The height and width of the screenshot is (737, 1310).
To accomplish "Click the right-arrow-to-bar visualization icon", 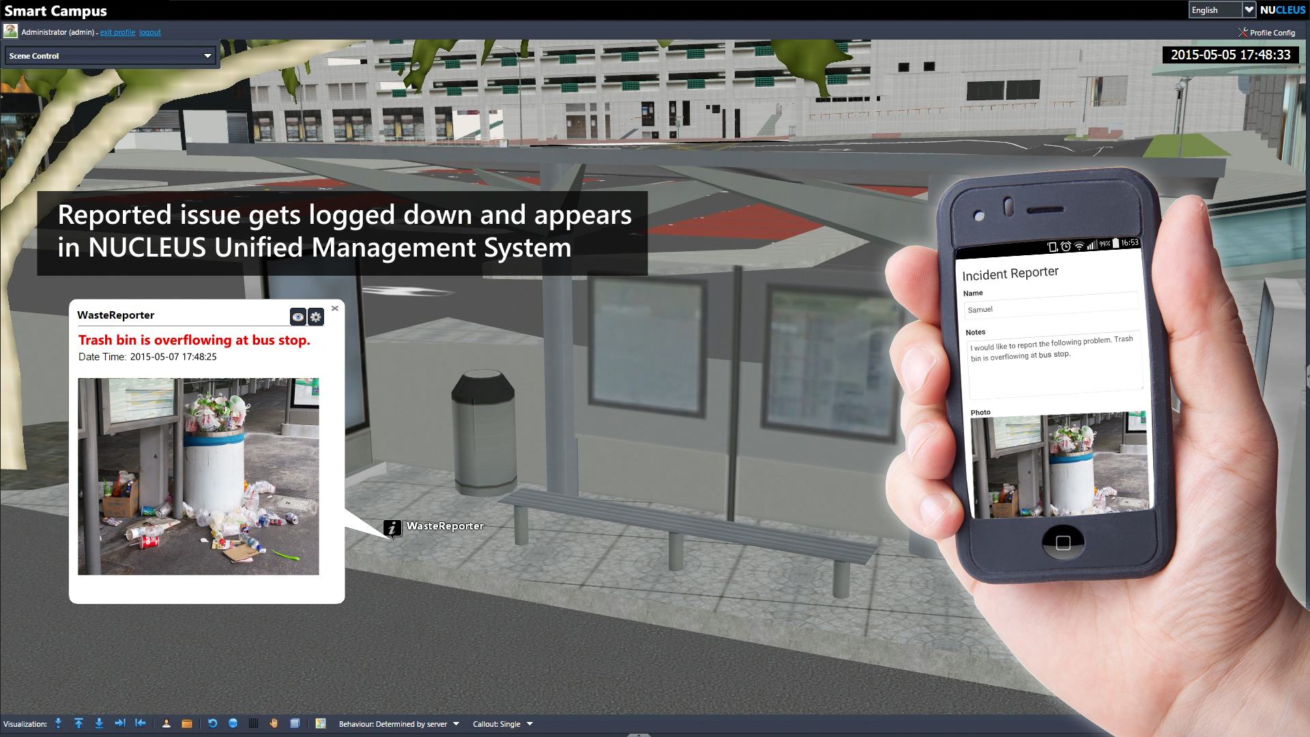I will [120, 723].
